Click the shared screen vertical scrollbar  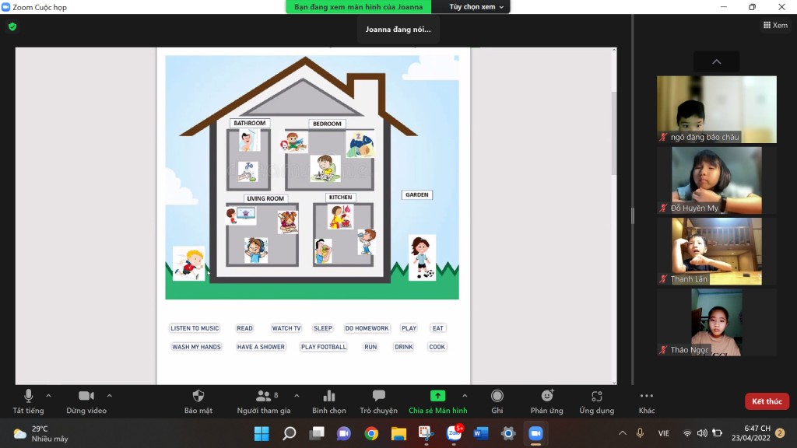point(613,132)
